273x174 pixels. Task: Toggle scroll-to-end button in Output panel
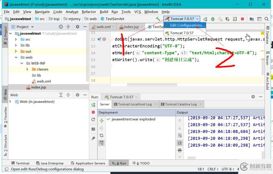click(x=180, y=143)
